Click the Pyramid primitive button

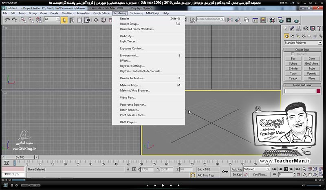point(311,74)
